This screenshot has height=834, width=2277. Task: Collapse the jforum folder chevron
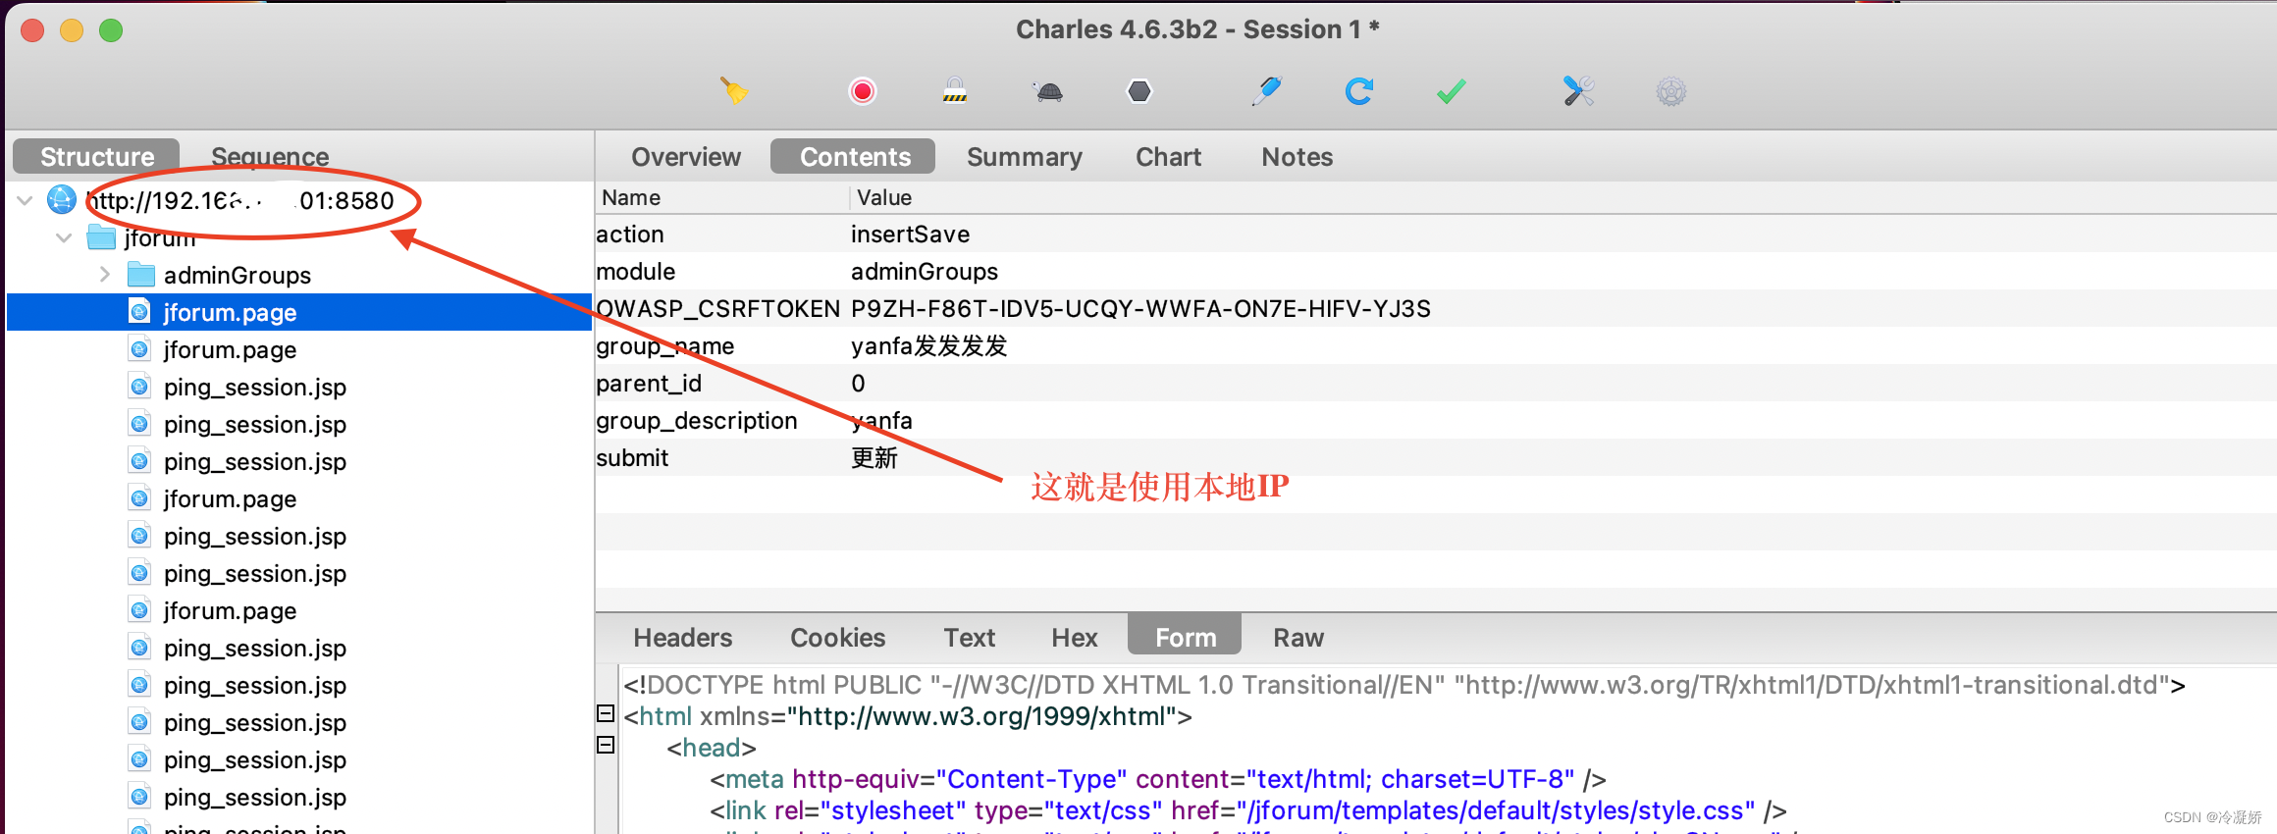tap(65, 238)
